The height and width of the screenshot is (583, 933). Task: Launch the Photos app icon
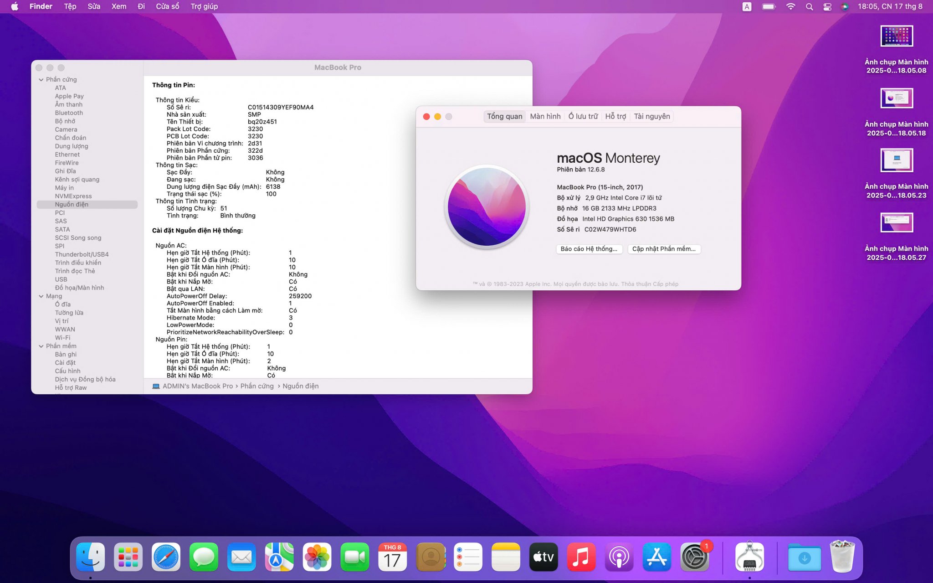tap(317, 557)
